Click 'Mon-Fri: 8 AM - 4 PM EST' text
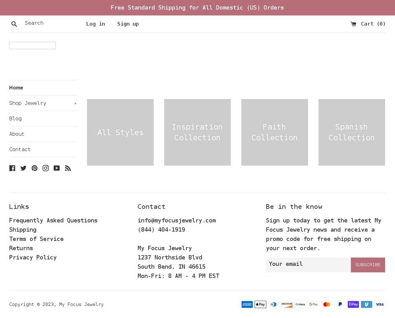This screenshot has height=318, width=395. click(178, 276)
